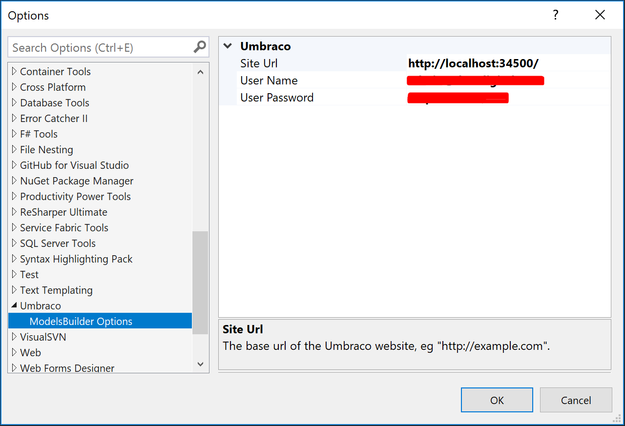The width and height of the screenshot is (625, 426).
Task: Expand the Web Forms Designer node
Action: pyautogui.click(x=14, y=368)
